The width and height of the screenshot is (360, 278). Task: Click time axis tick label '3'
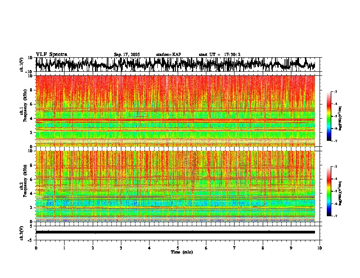(x=121, y=248)
